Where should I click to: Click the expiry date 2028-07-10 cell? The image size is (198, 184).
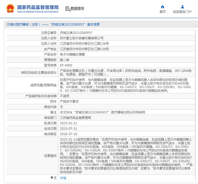click(x=68, y=134)
